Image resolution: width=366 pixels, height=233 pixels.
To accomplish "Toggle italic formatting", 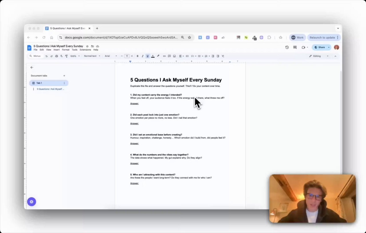I will pos(142,56).
